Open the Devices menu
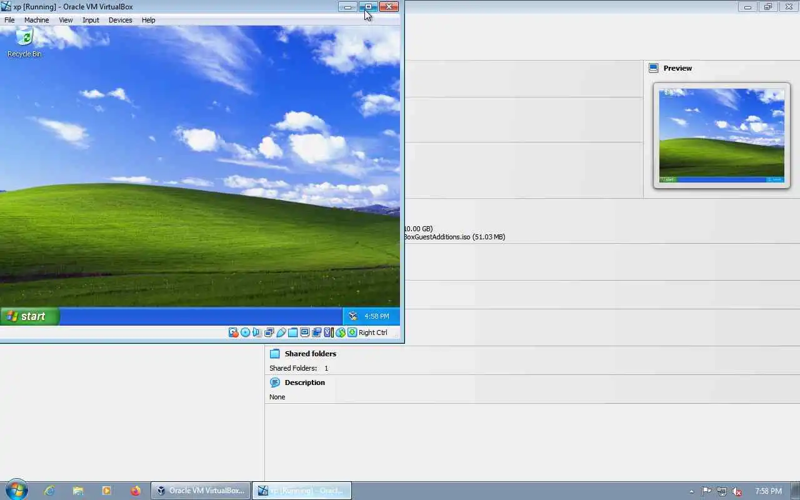Image resolution: width=800 pixels, height=500 pixels. pos(120,20)
